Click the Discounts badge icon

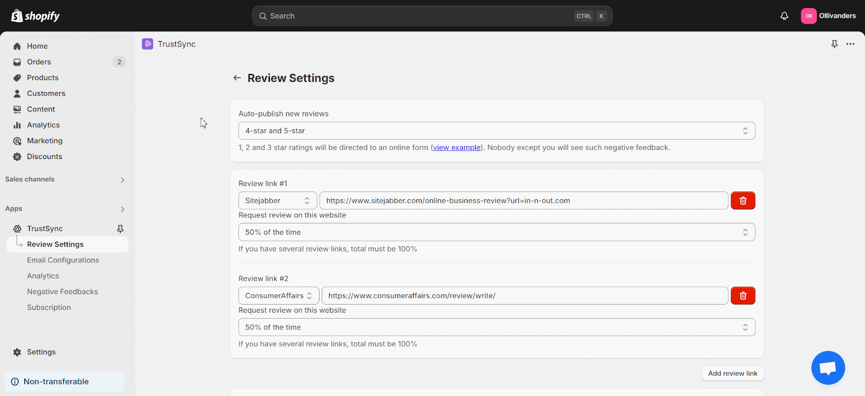point(17,156)
